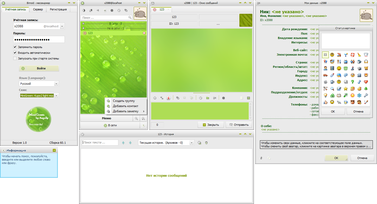Choose the cocktail glass status picture
This screenshot has height=204, width=377.
[346, 55]
